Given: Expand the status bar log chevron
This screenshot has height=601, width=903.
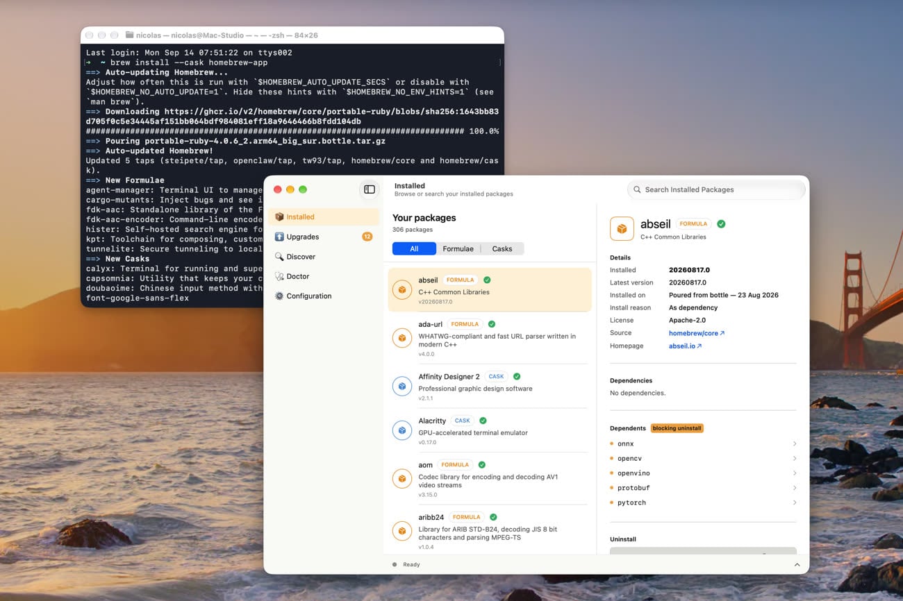Looking at the screenshot, I should click(x=797, y=565).
